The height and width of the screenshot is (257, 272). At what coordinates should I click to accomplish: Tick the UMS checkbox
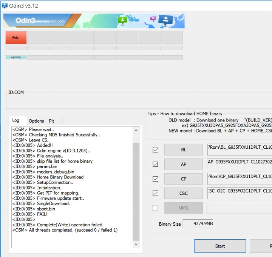(155, 208)
